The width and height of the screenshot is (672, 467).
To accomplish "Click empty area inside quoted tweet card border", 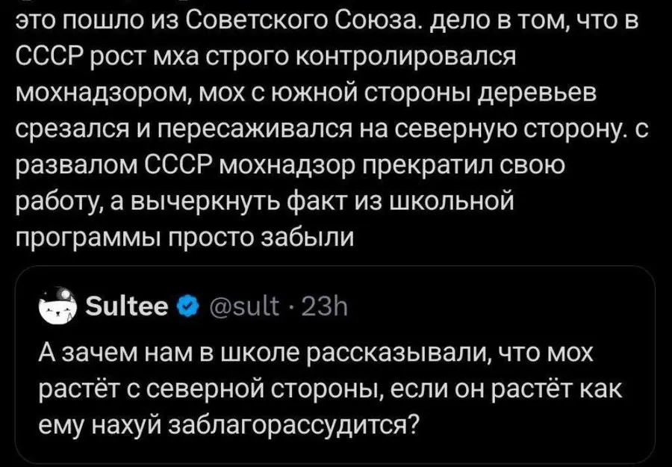I will click(x=514, y=307).
